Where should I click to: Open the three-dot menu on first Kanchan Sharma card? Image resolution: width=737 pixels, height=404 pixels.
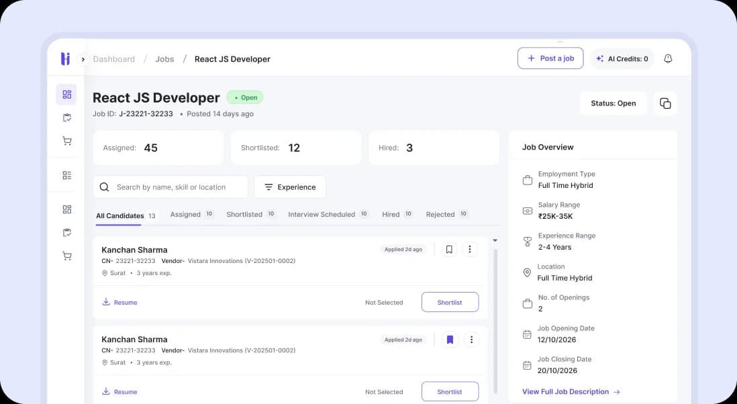(470, 249)
